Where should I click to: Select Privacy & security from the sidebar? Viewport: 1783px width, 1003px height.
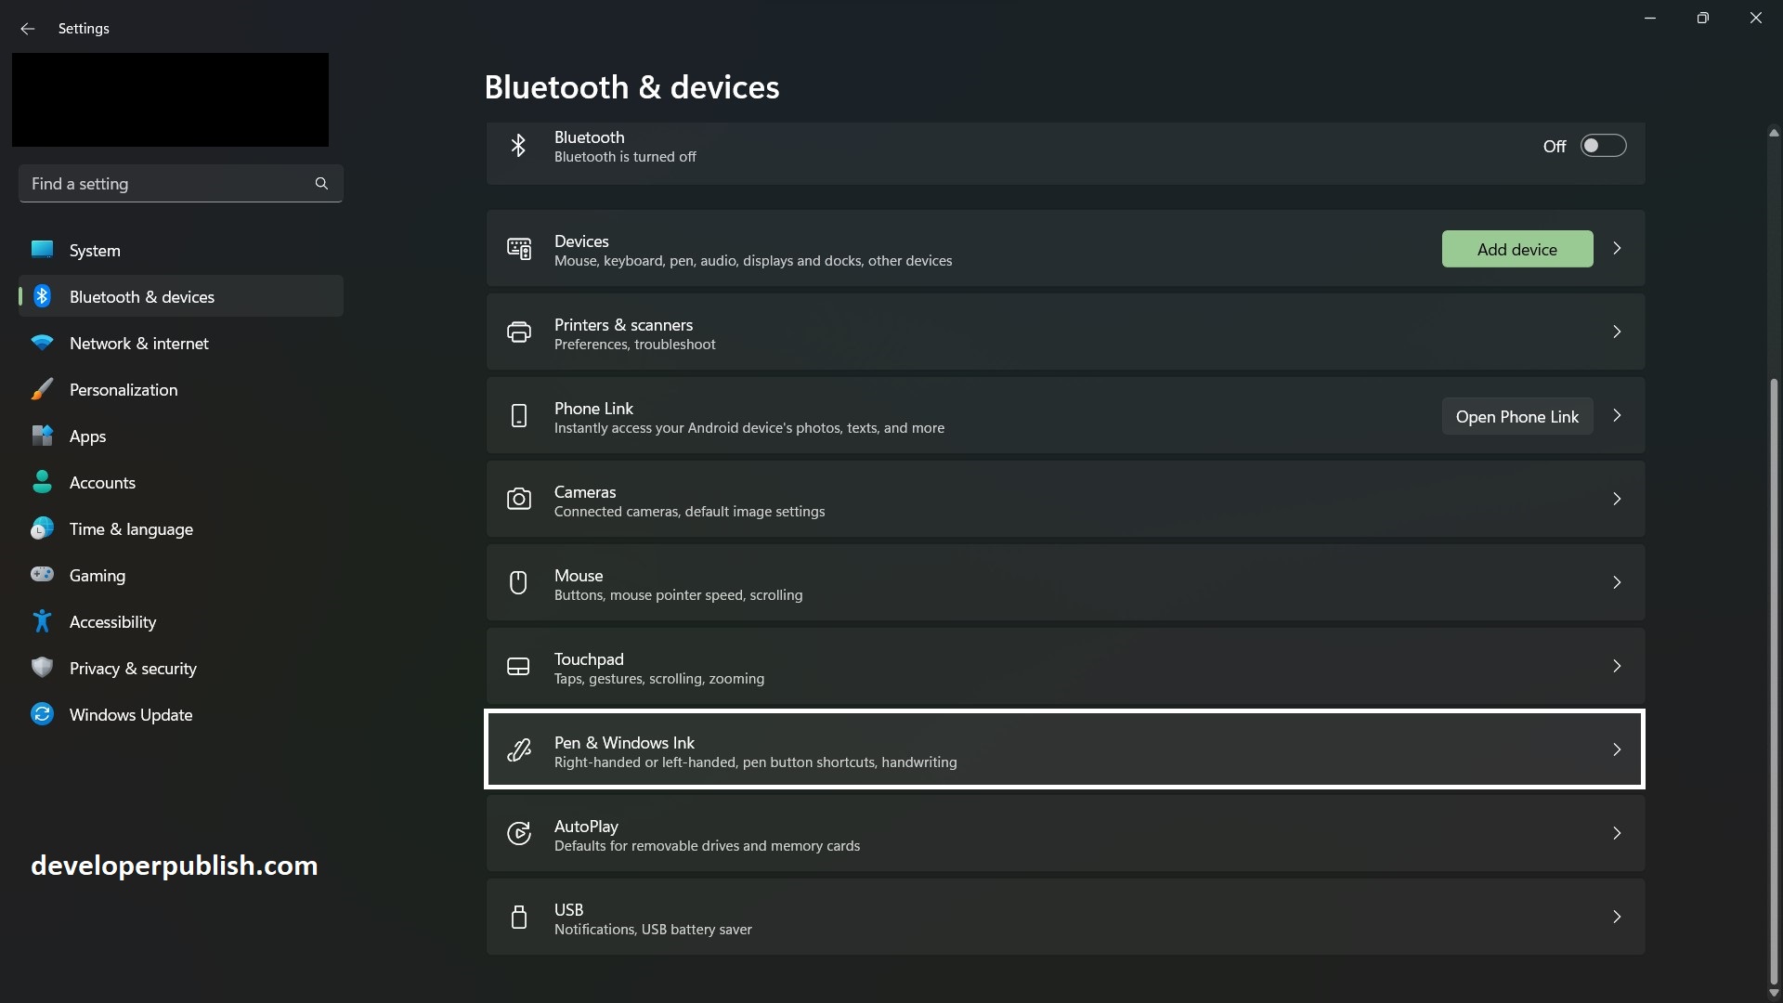click(x=133, y=668)
